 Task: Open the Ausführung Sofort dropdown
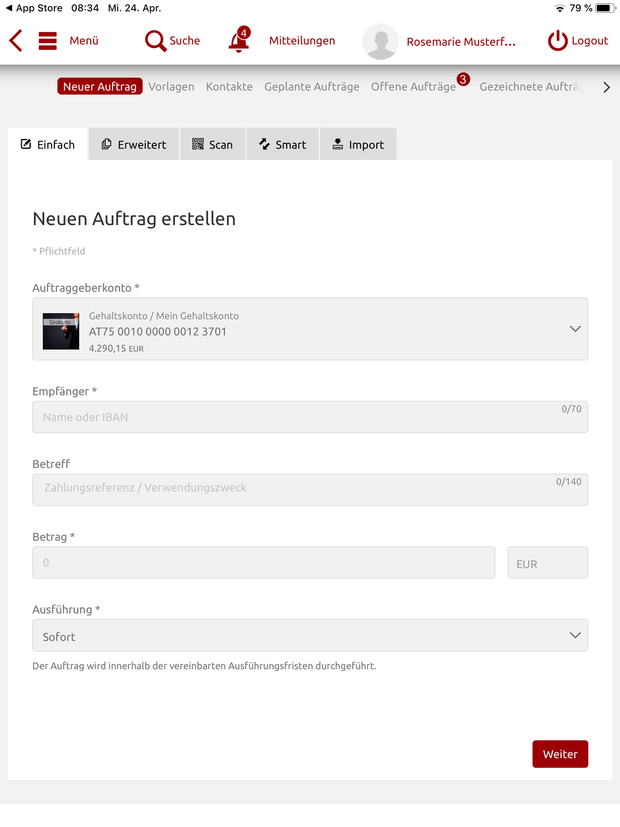(x=310, y=635)
